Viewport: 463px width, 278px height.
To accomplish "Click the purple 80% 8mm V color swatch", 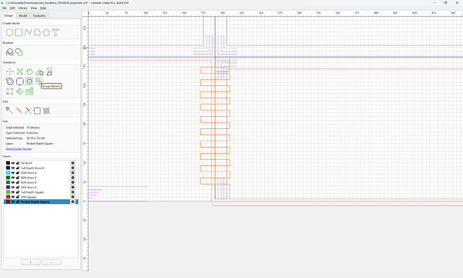I will (x=8, y=187).
